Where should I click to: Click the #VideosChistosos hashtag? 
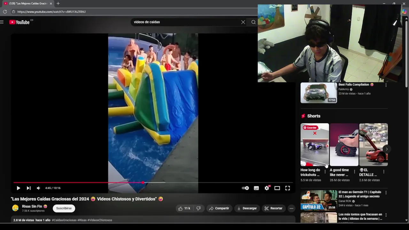coord(100,220)
